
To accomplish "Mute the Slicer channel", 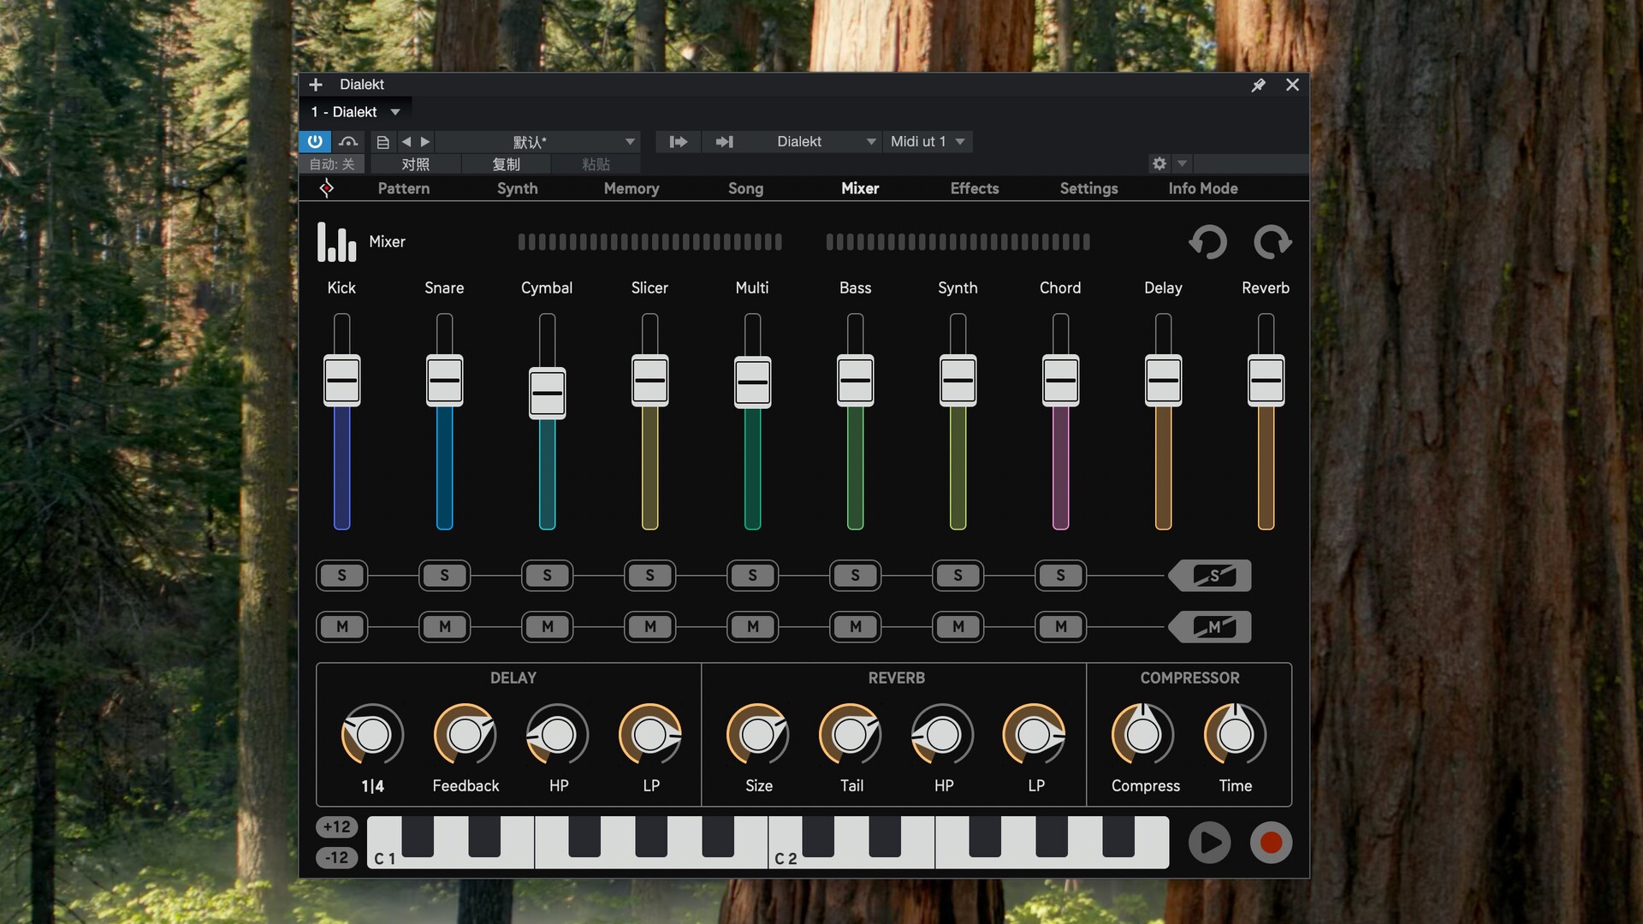I will (x=649, y=627).
